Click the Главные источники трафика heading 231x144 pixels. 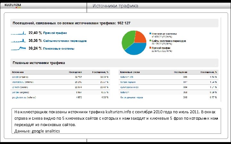pos(39,63)
